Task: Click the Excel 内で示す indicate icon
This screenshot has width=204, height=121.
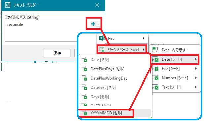Action: click(155, 50)
